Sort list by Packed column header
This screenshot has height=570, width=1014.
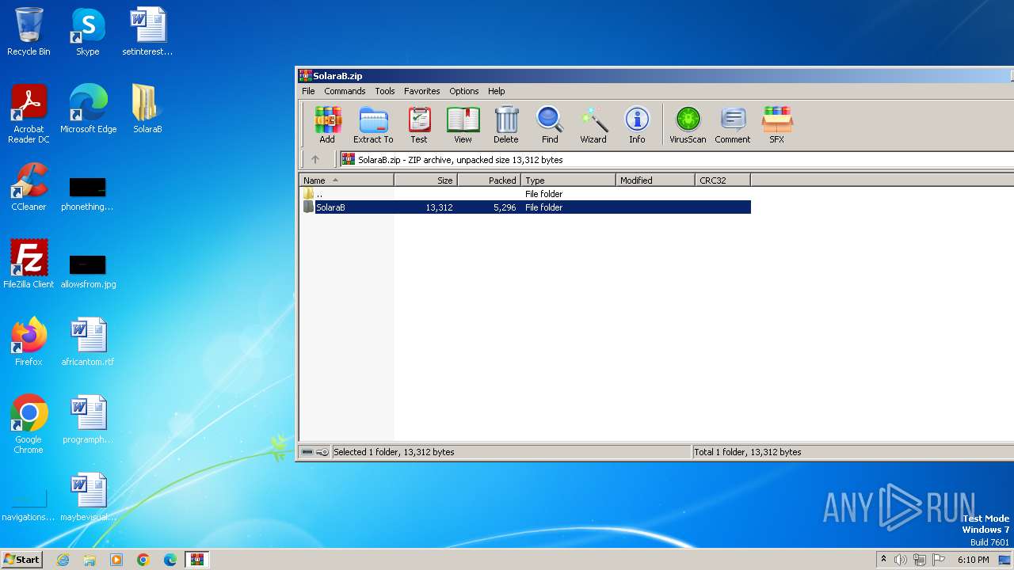click(489, 180)
